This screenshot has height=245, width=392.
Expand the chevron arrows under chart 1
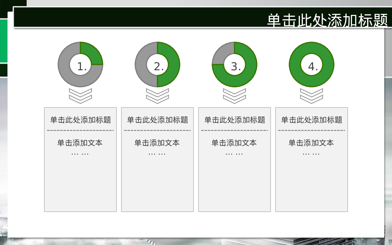(x=80, y=96)
